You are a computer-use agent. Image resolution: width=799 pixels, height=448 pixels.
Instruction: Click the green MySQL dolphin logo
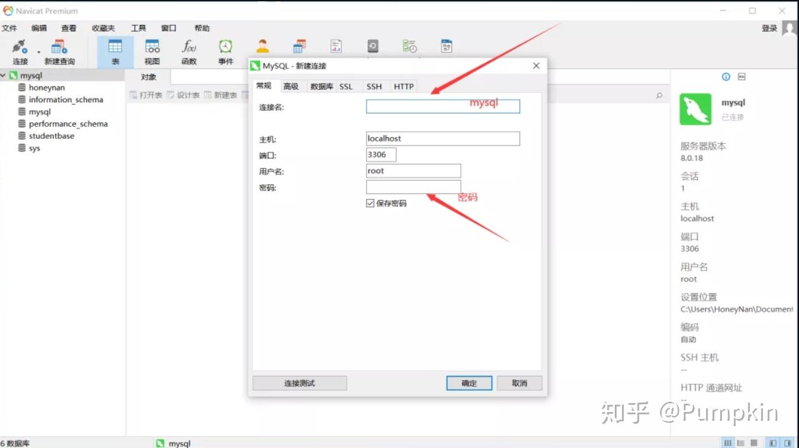(695, 109)
